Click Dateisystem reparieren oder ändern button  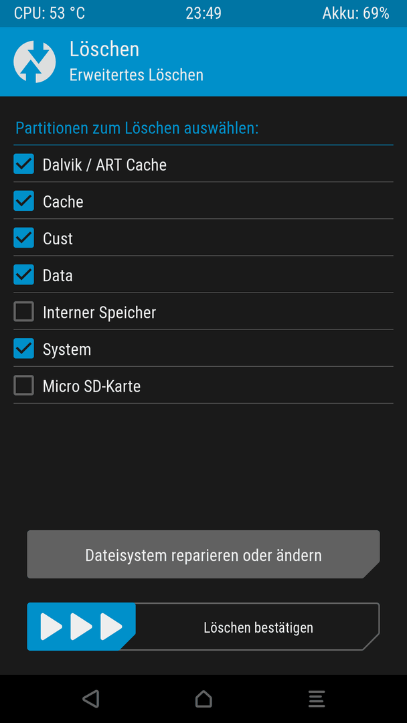(203, 554)
